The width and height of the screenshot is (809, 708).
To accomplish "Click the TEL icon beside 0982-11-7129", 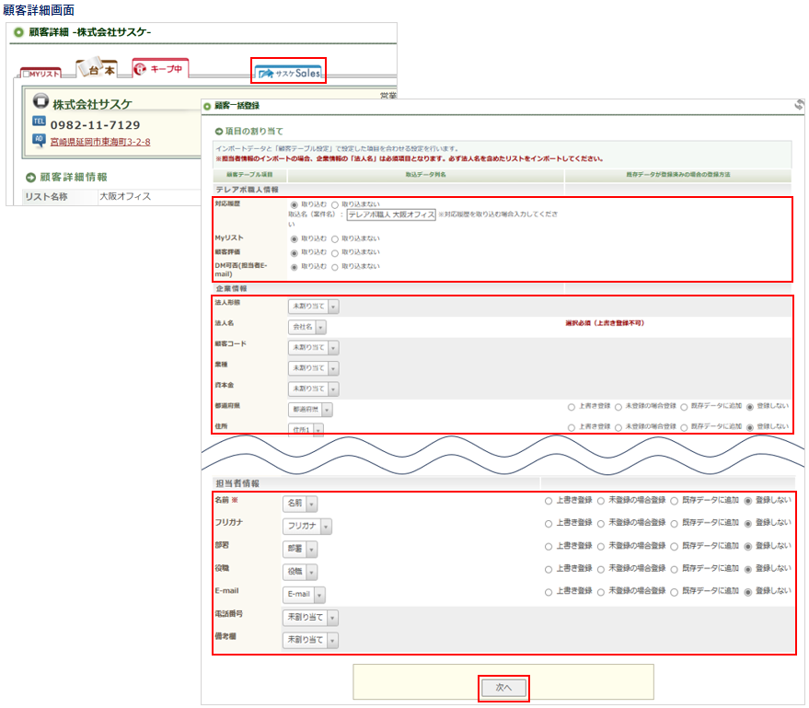I will [39, 122].
